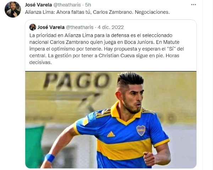Click the word 'Negociaciones' in main tweet
Screen dimensions: 213x170
152,12
